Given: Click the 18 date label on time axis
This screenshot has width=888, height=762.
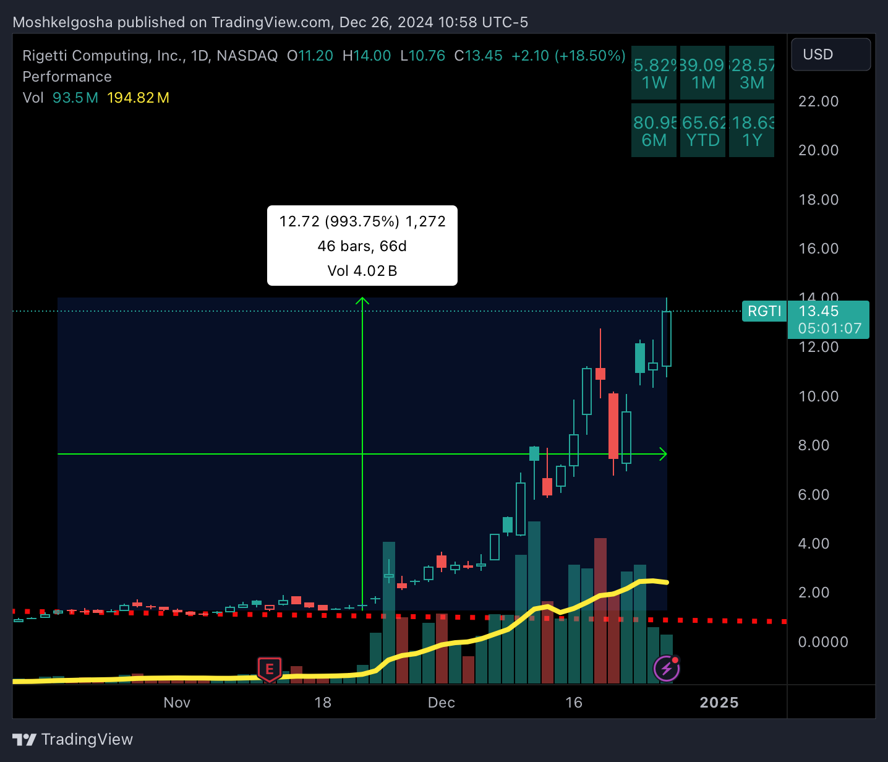Looking at the screenshot, I should 323,703.
